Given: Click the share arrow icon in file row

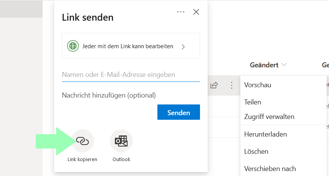Looking at the screenshot, I should click(x=214, y=85).
